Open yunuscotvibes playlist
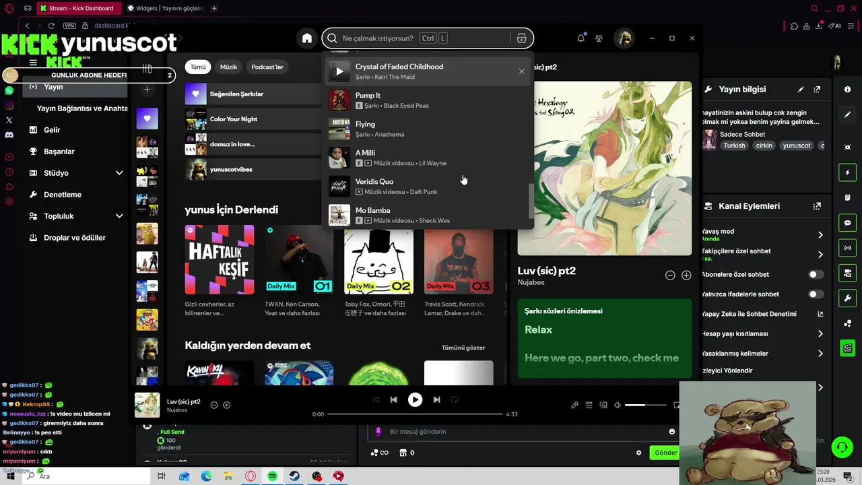The image size is (862, 485). (253, 169)
